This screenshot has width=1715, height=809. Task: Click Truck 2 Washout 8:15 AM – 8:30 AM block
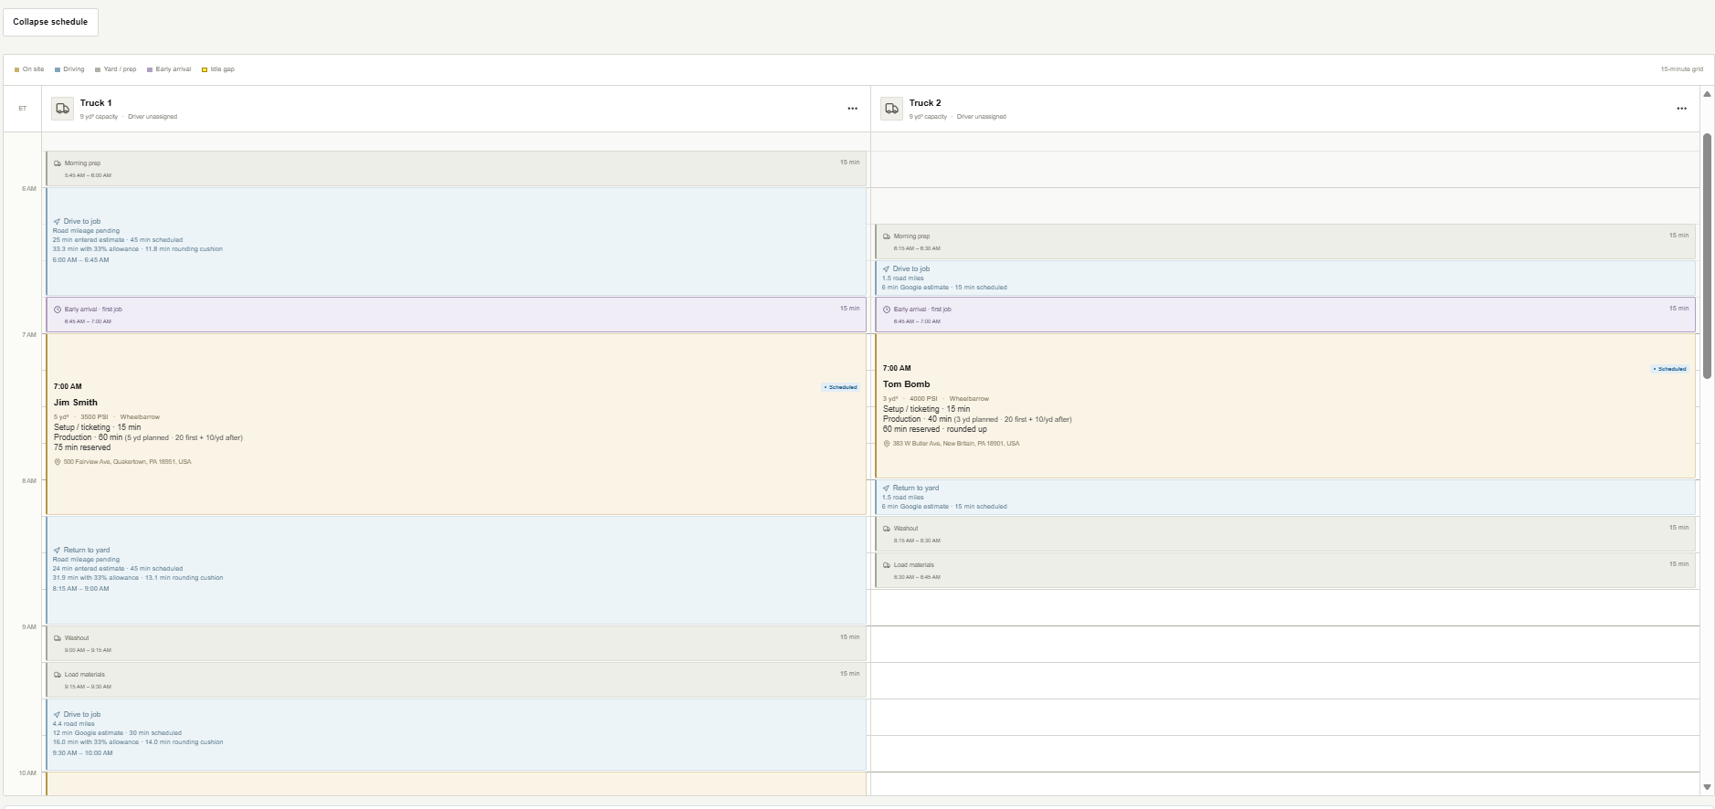(1285, 533)
